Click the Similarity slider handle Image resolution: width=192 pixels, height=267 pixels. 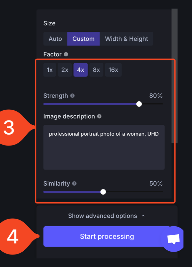103,192
